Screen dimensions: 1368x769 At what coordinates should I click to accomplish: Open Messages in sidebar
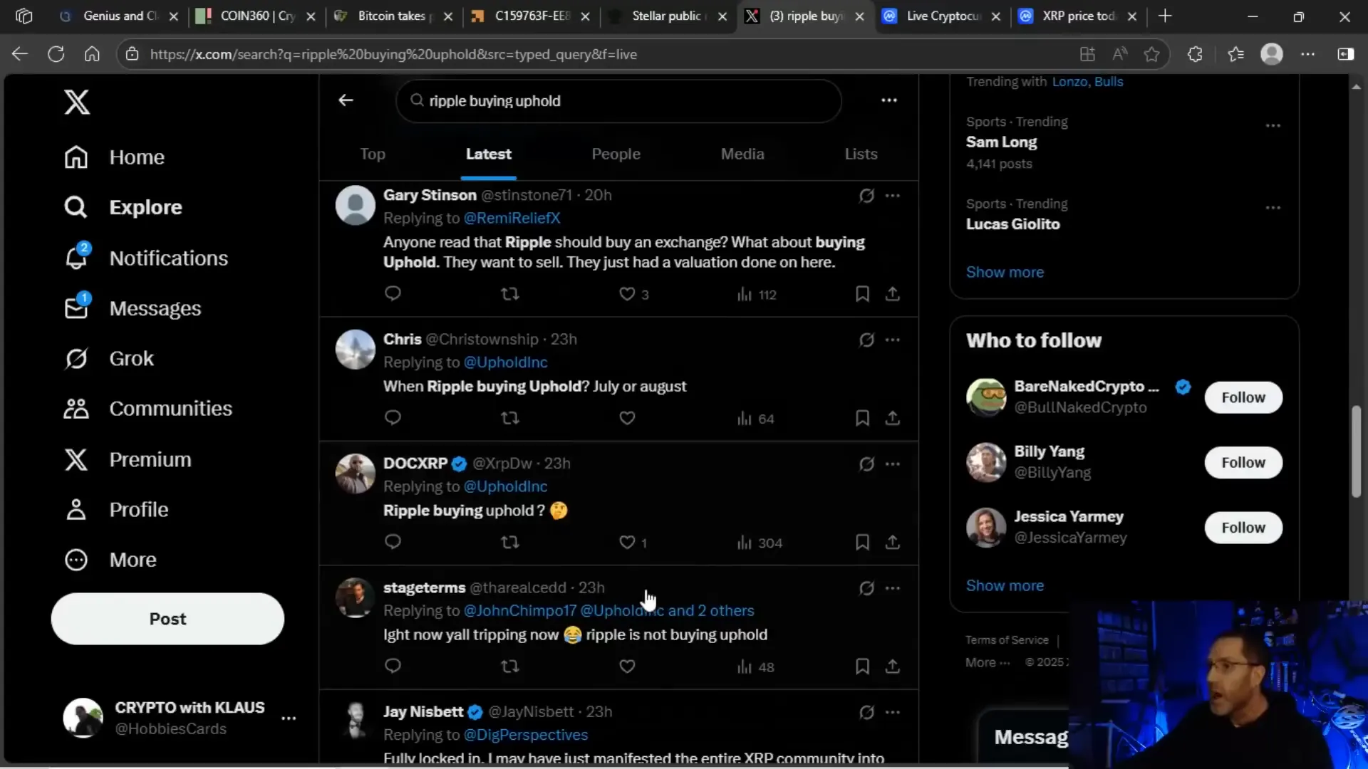(x=133, y=308)
